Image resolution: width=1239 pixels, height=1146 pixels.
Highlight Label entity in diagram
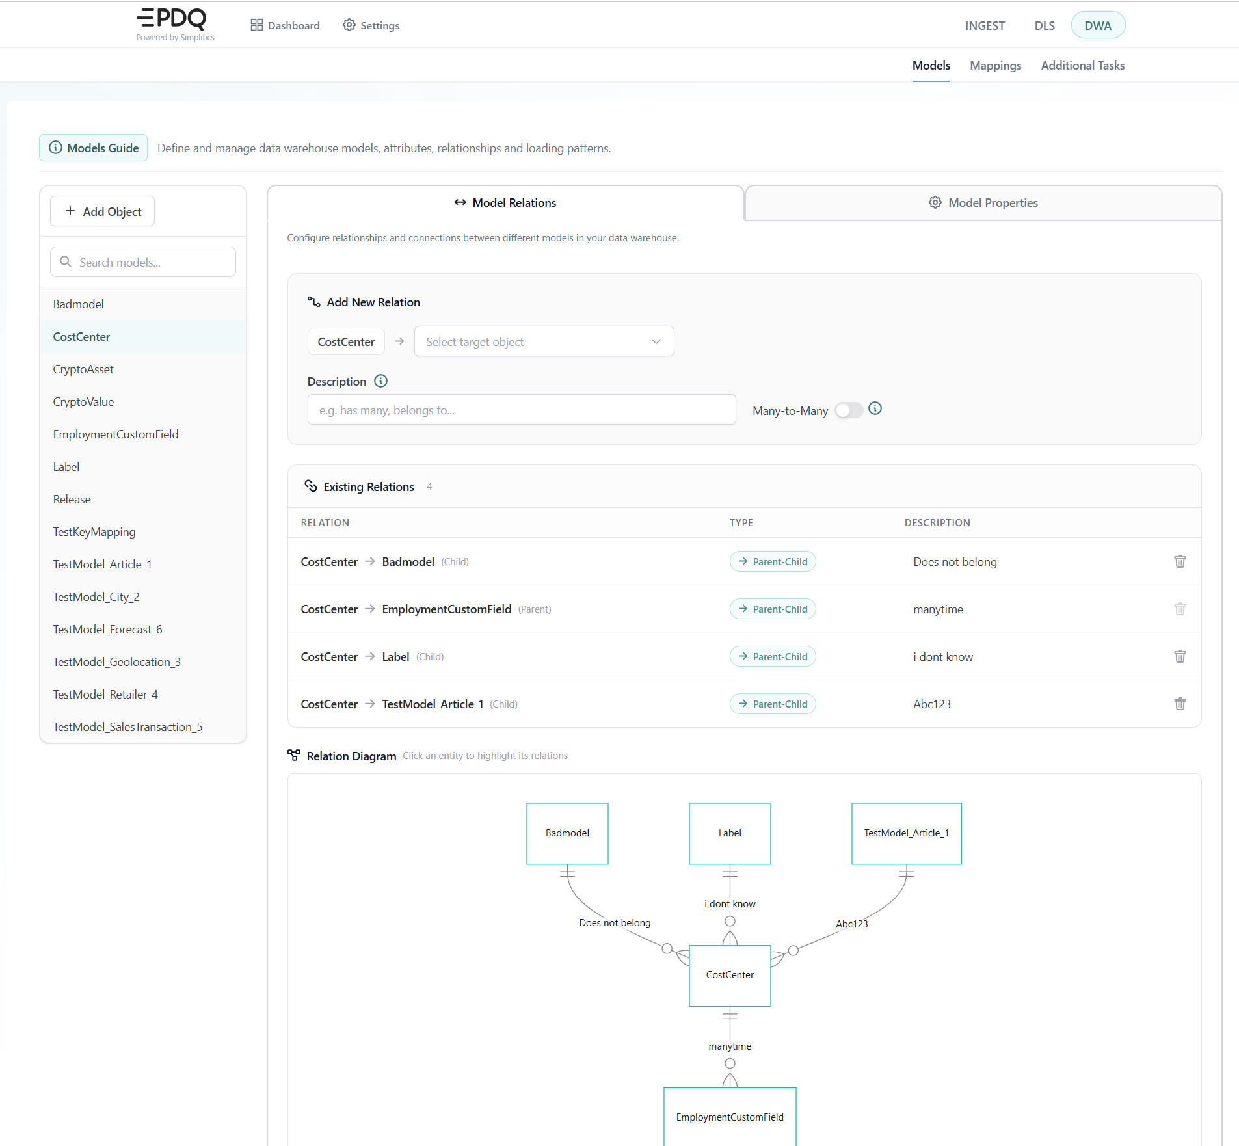pyautogui.click(x=730, y=833)
